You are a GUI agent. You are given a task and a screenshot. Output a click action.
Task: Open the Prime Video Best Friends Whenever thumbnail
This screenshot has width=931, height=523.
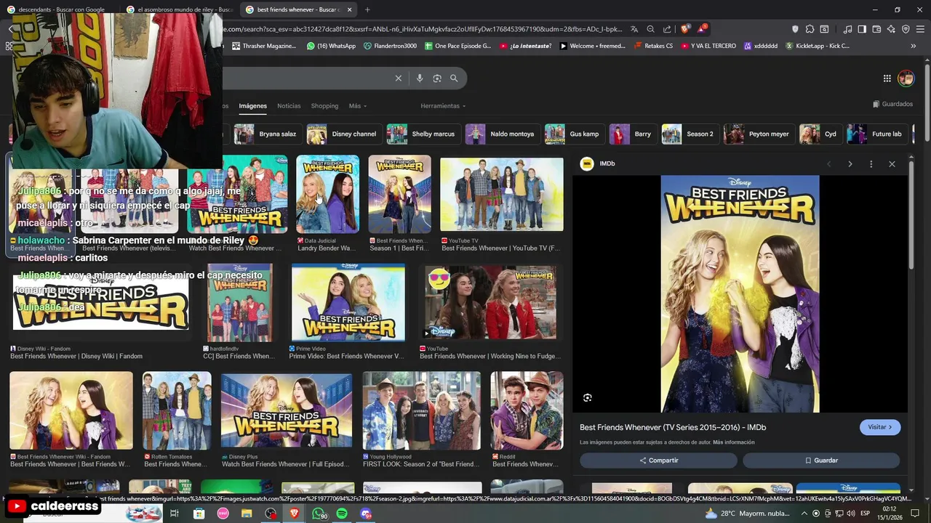tap(348, 302)
